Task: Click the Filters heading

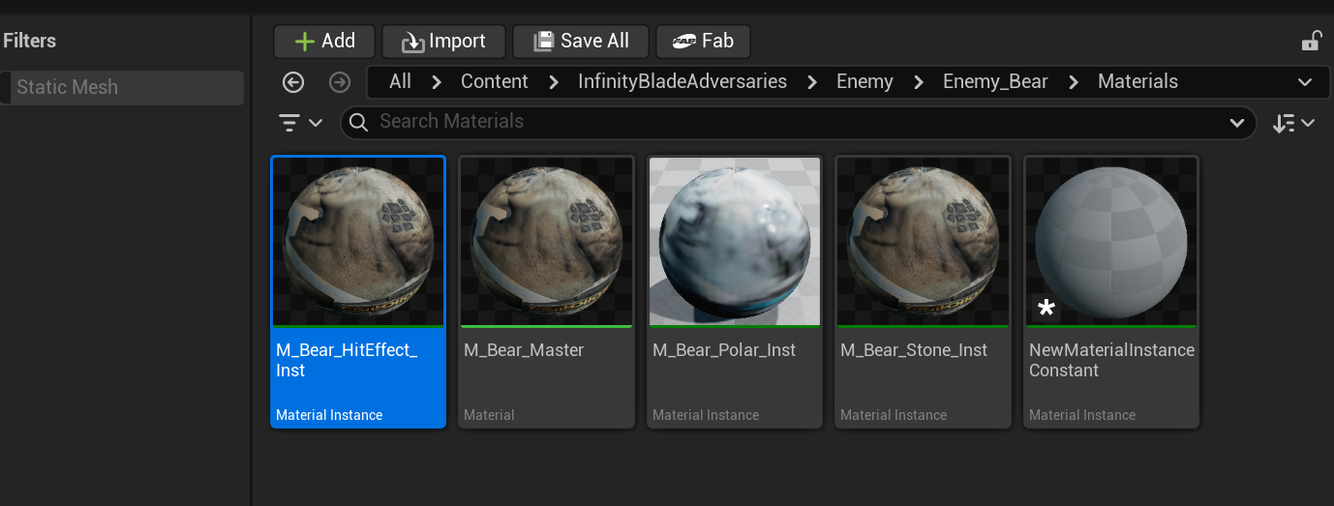Action: (29, 41)
